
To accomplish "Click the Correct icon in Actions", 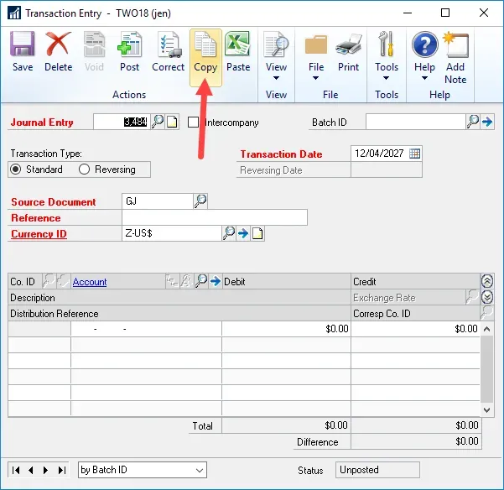I will pyautogui.click(x=168, y=52).
